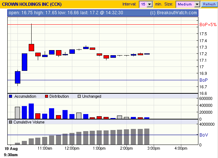Viewport: 218px width, 158px height.
Task: Click the 11:00am time axis label
Action: pyautogui.click(x=45, y=149)
